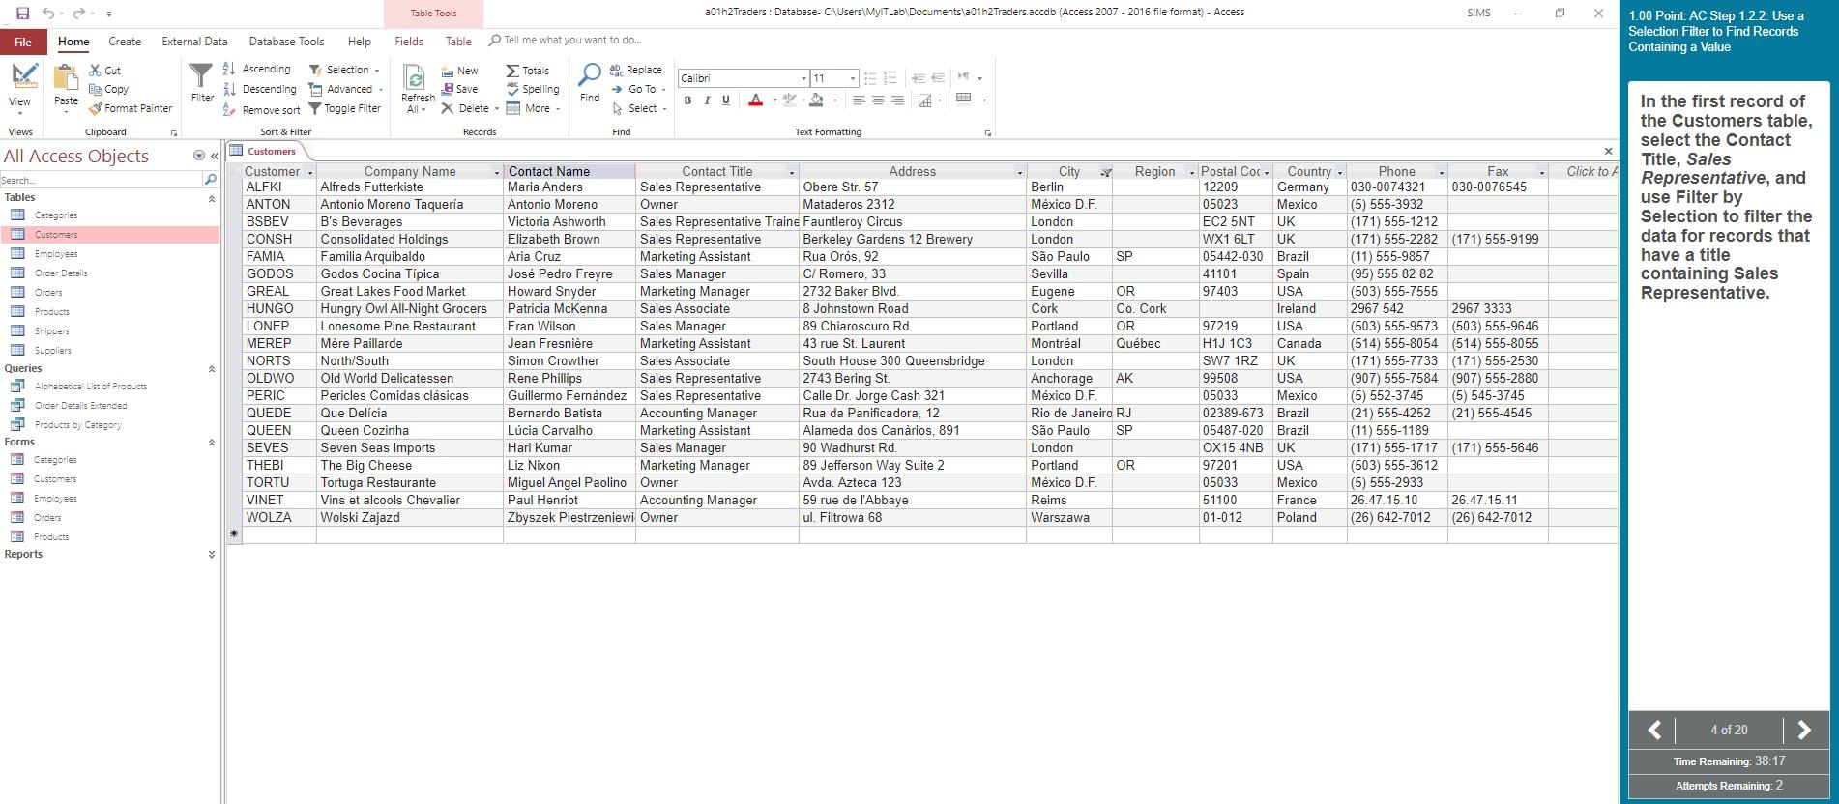Viewport: 1839px width, 804px height.
Task: Open the File menu
Action: coord(23,42)
